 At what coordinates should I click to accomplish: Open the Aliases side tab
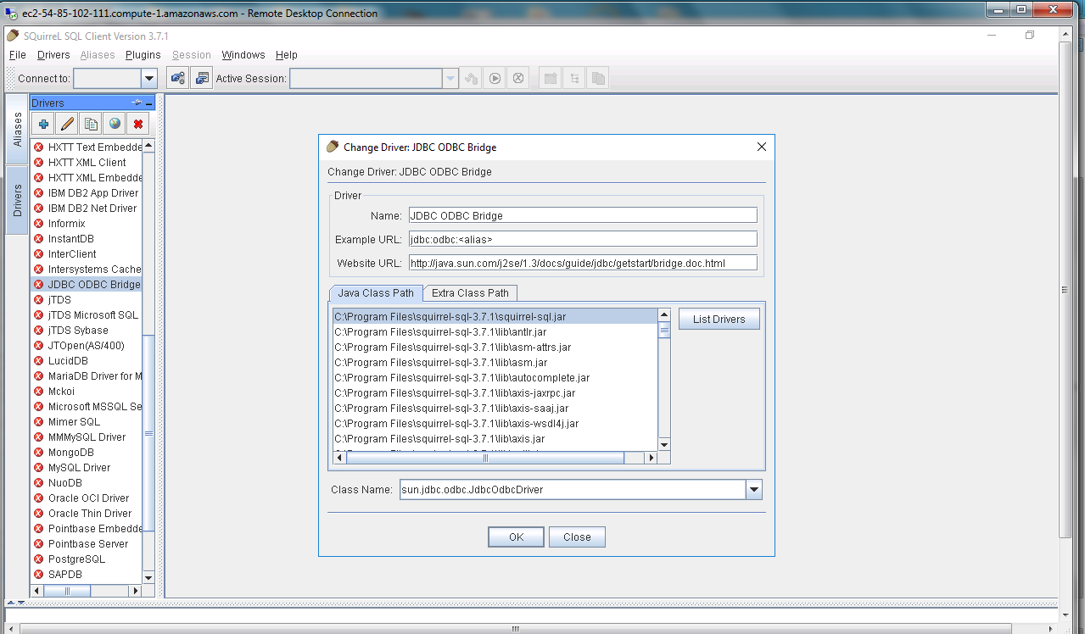pyautogui.click(x=18, y=130)
